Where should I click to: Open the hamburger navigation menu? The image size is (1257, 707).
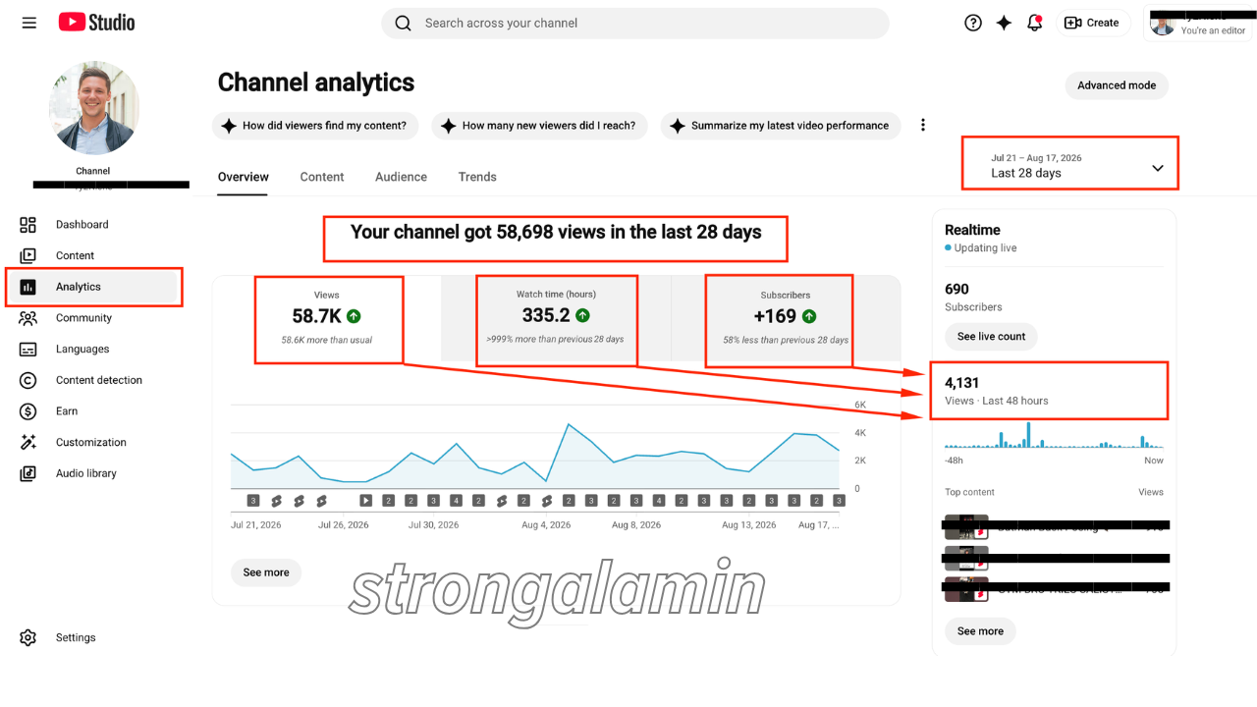[29, 23]
